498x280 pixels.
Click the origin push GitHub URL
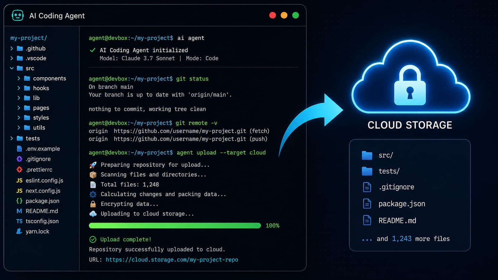[180, 139]
